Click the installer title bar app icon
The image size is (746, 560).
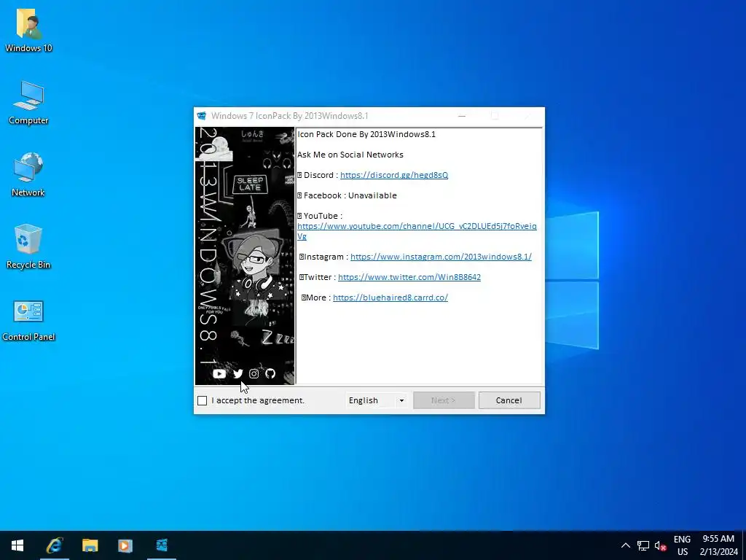202,116
